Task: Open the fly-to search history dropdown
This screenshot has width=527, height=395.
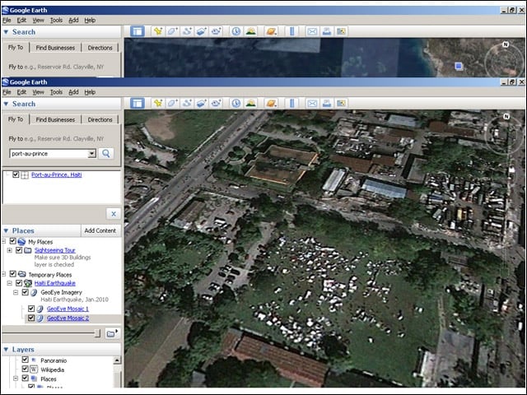Action: point(91,154)
